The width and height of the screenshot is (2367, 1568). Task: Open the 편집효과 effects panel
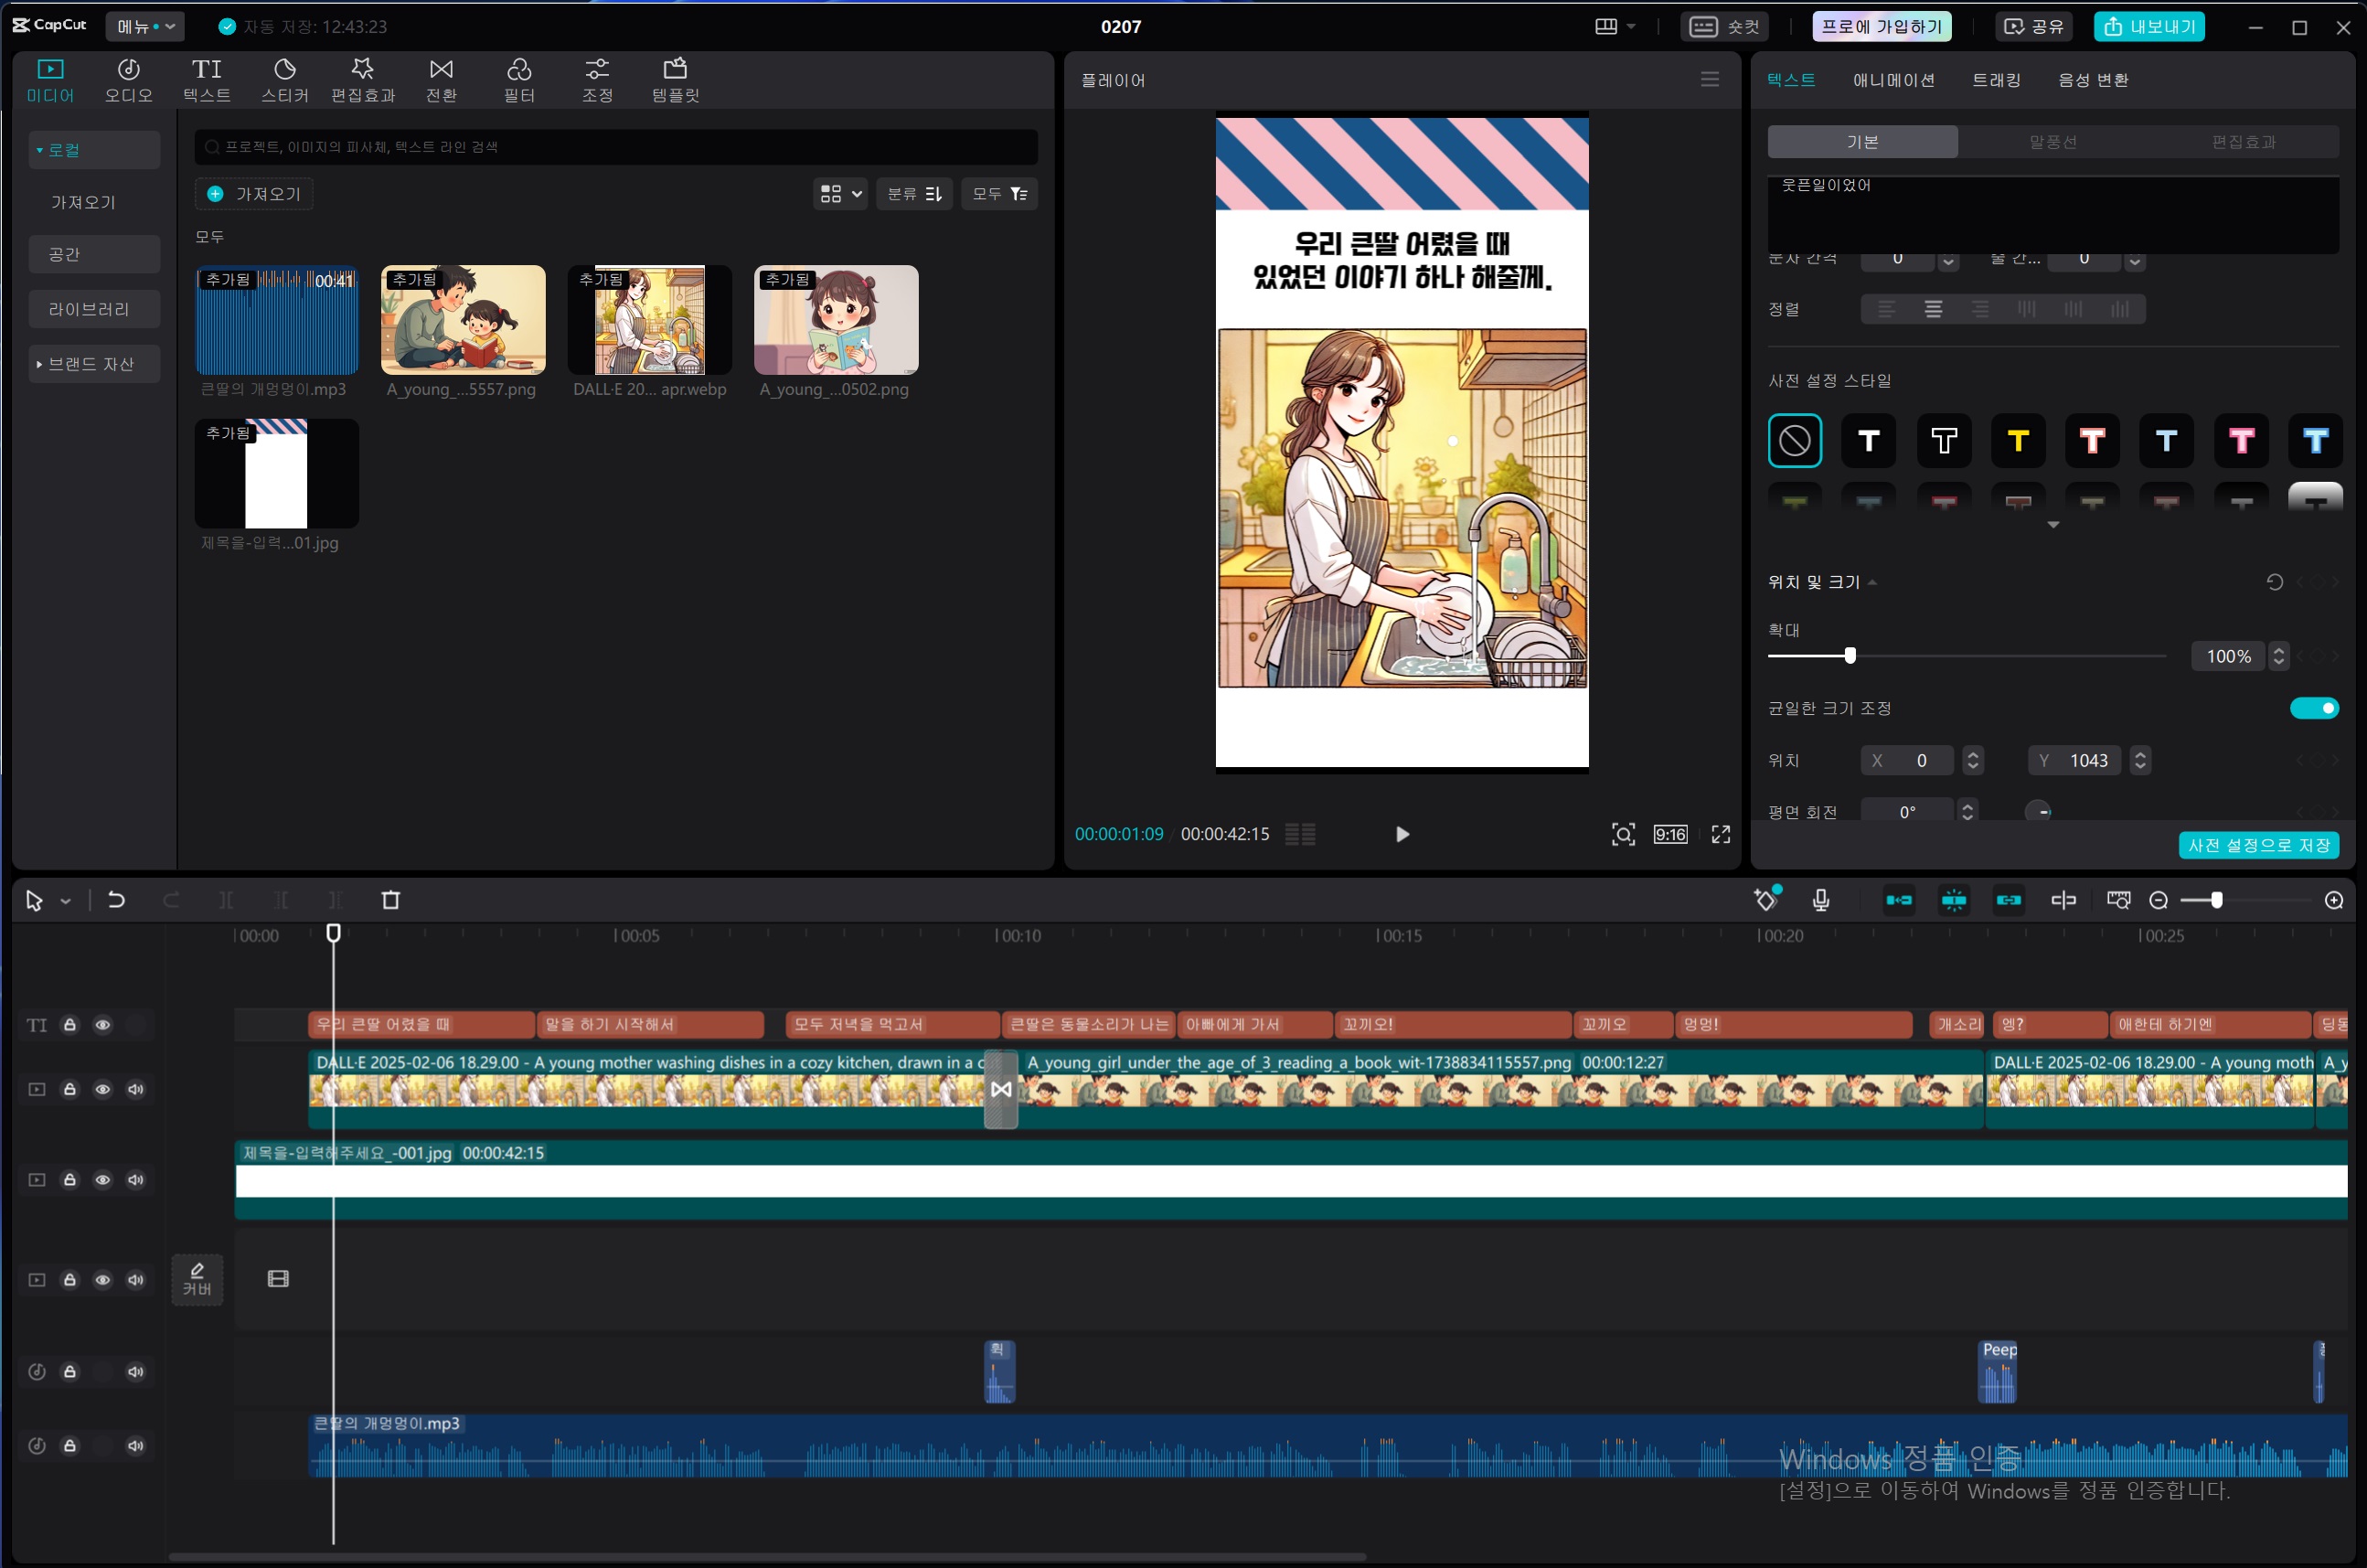(x=363, y=80)
